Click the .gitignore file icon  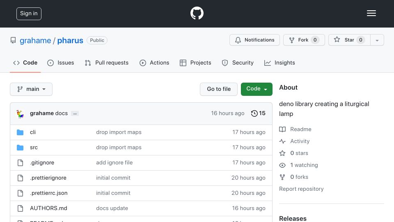[x=21, y=163]
